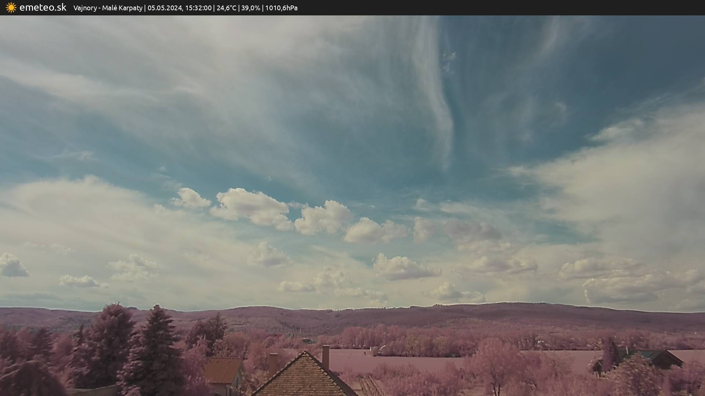Open the emeteo.sk site name link
Screen dimensions: 705x396
[43, 7]
